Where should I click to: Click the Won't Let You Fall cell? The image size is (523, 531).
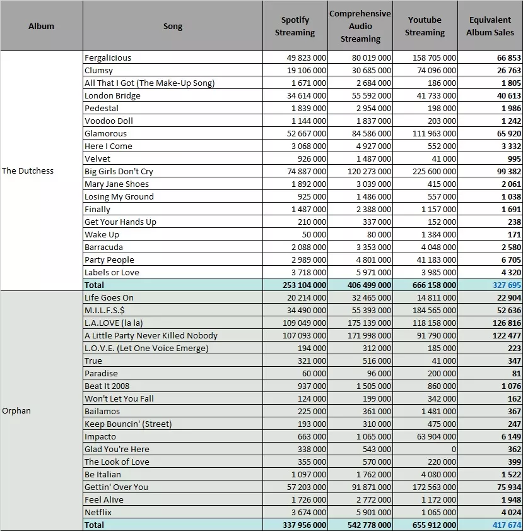click(172, 398)
